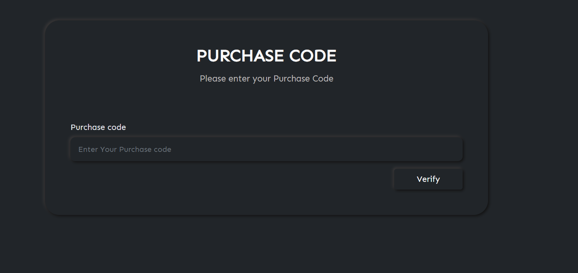Click the PURCHASE CODE heading

point(266,56)
